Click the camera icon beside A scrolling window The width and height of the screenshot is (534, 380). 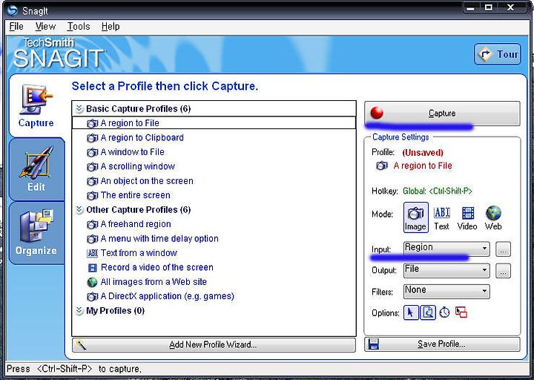click(92, 167)
